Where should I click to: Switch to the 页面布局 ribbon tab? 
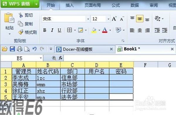(x=93, y=5)
